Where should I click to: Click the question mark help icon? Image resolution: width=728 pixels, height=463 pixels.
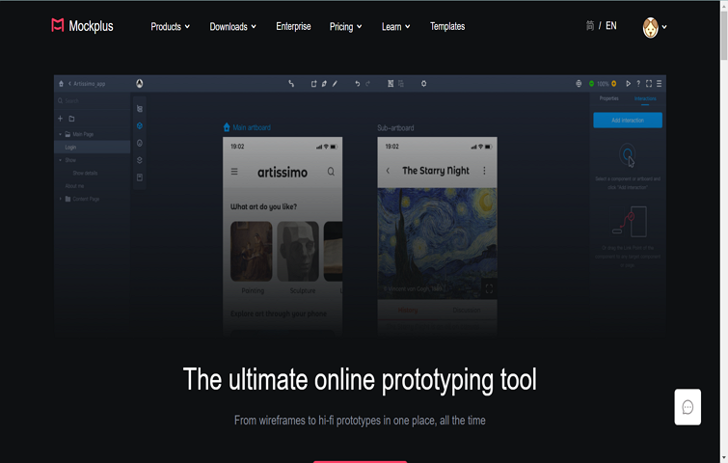638,84
